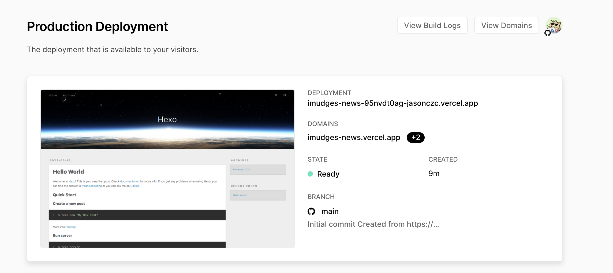Viewport: 613px width, 273px height.
Task: Click 'The deployment that is available' description
Action: tap(113, 49)
